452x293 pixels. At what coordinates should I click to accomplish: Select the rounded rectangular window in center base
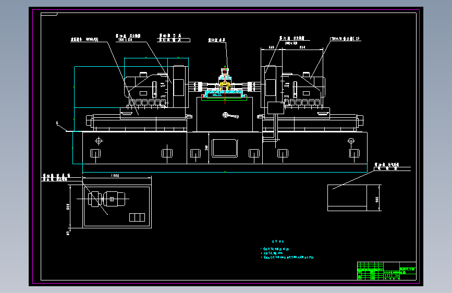point(225,148)
